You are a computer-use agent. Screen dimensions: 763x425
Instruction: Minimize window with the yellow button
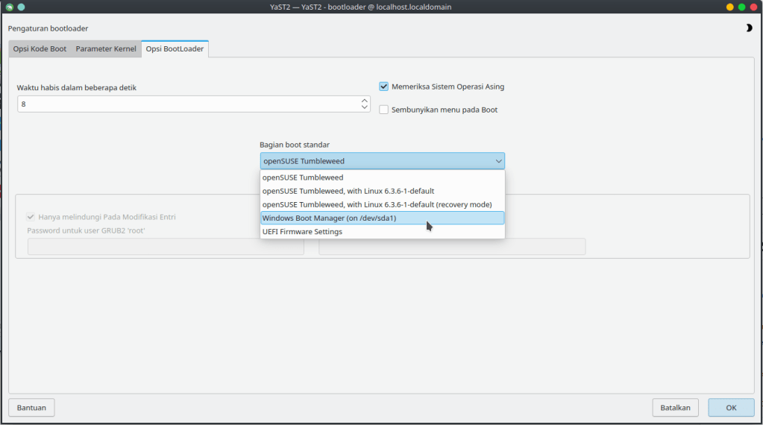[729, 7]
